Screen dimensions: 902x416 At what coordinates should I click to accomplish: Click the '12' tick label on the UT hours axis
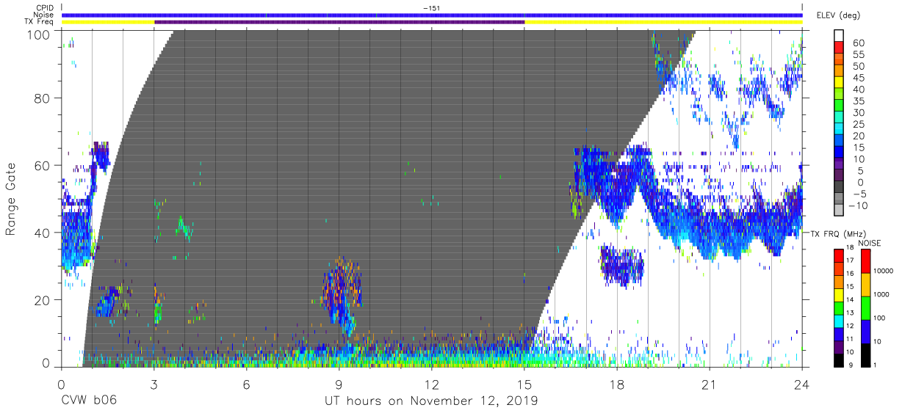point(432,385)
